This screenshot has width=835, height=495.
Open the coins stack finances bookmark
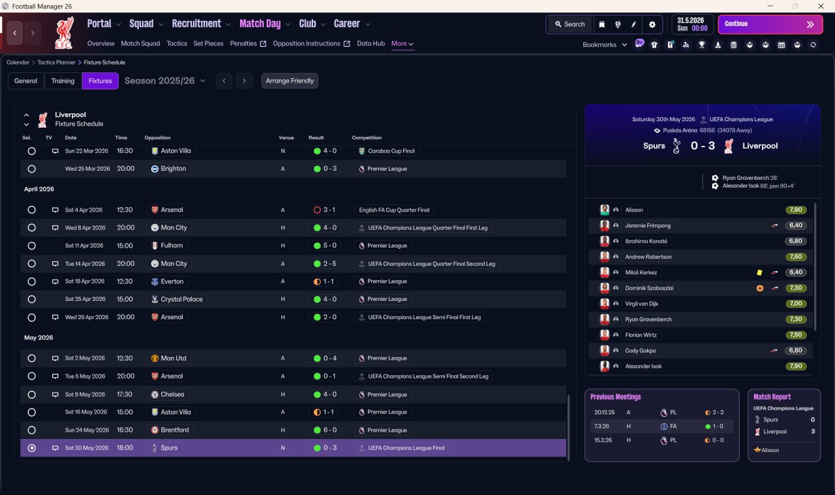coord(734,45)
